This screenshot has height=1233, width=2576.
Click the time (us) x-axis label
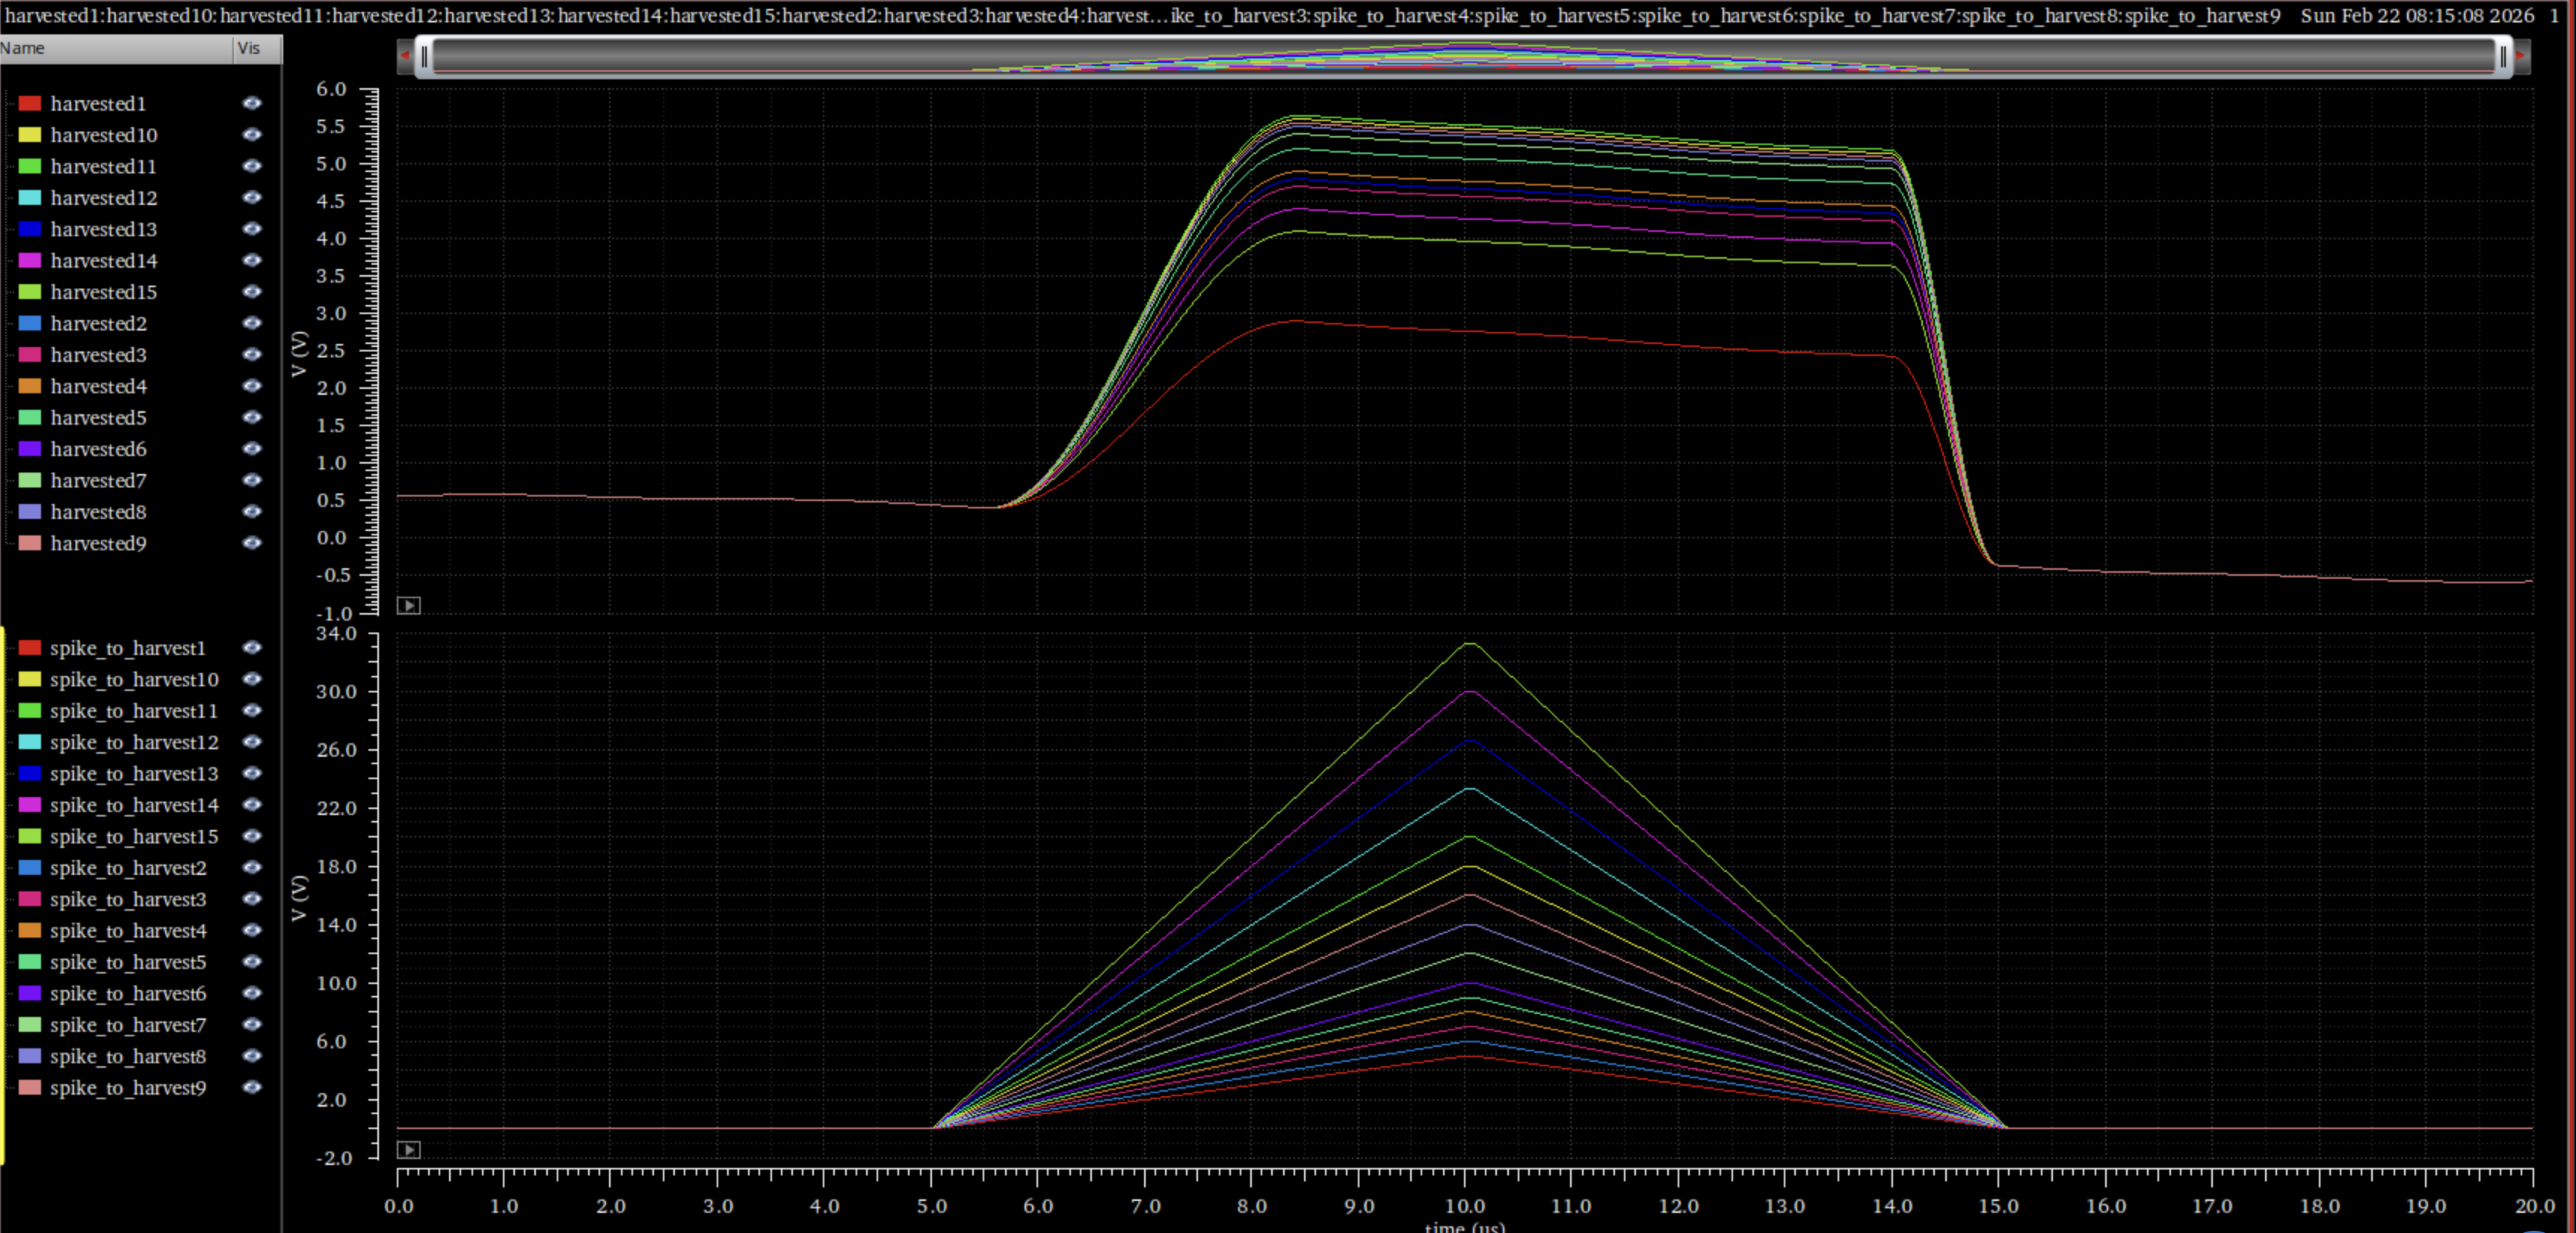point(1464,1226)
